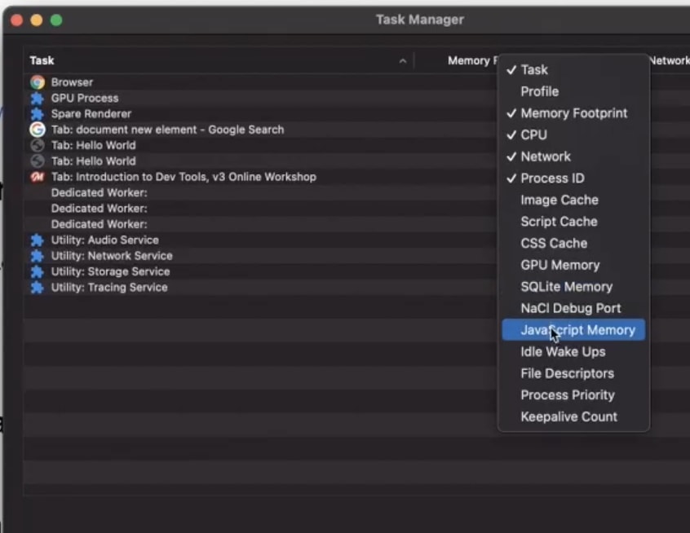Show the NaCl Debug Port column

pyautogui.click(x=573, y=308)
